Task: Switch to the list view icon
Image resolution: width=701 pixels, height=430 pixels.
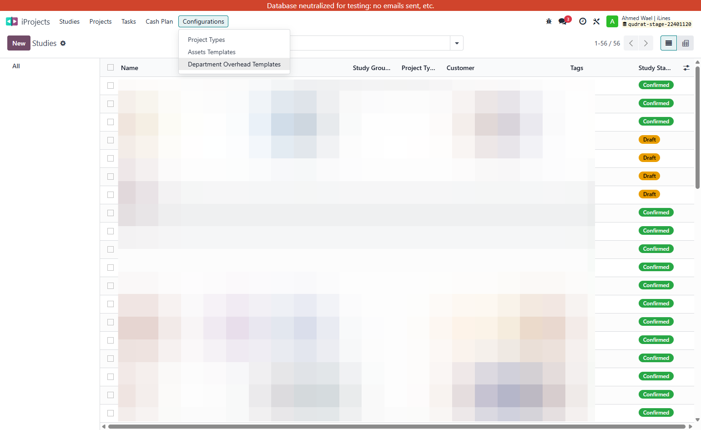Action: click(669, 43)
